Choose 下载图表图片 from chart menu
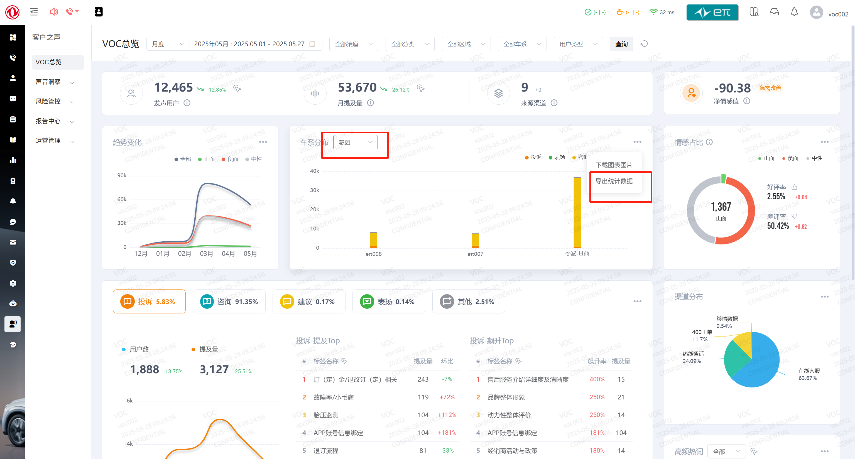This screenshot has width=855, height=459. (x=613, y=165)
